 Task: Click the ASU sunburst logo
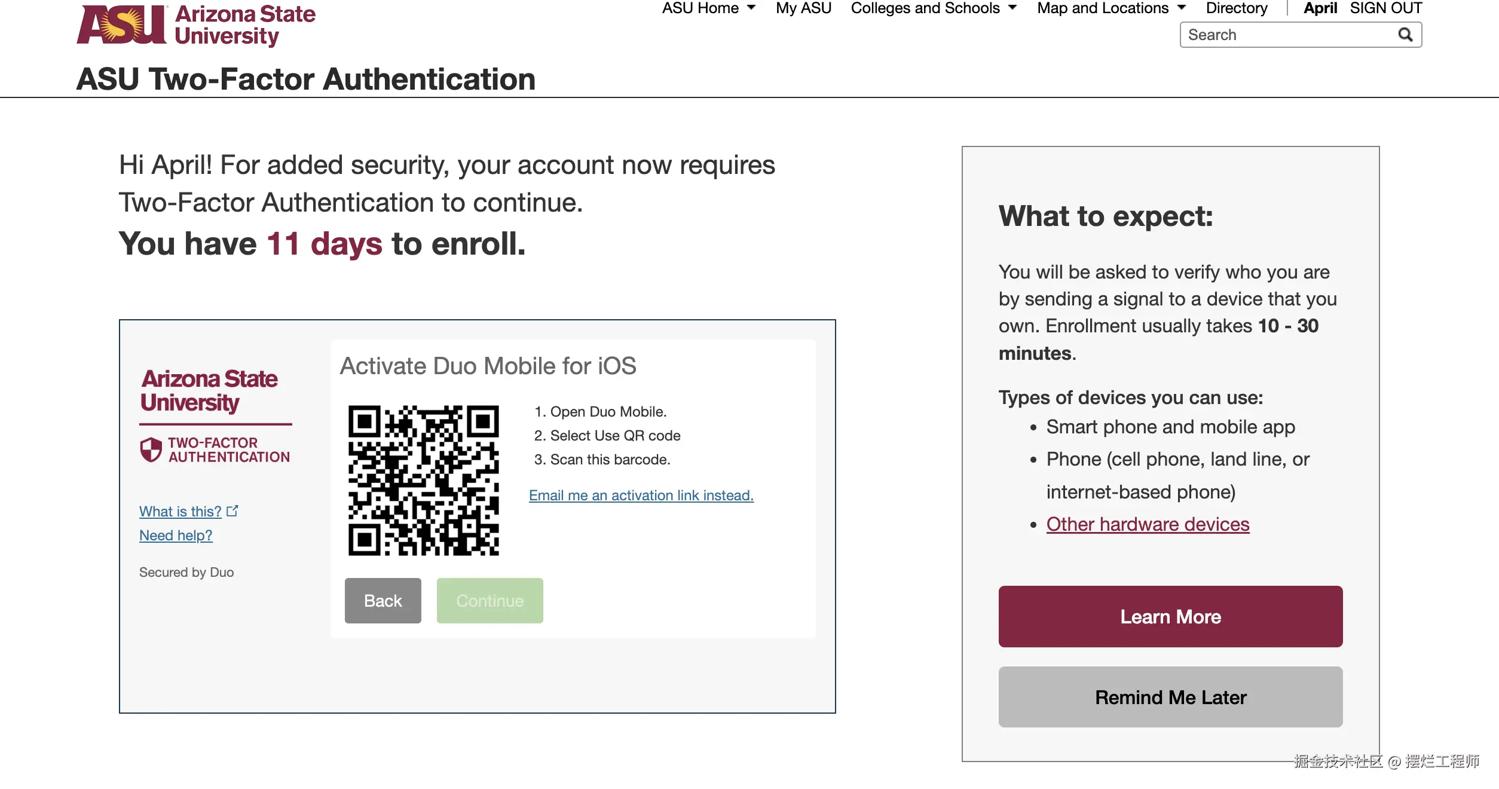[122, 25]
